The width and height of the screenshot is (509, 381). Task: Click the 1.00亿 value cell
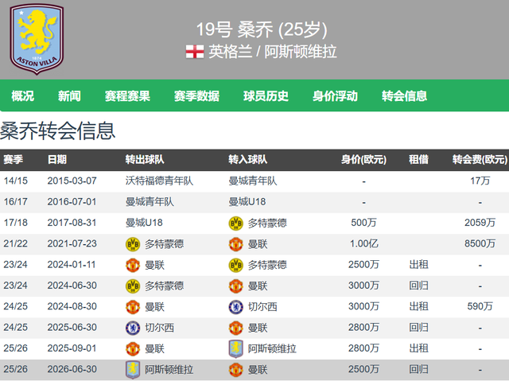click(364, 243)
